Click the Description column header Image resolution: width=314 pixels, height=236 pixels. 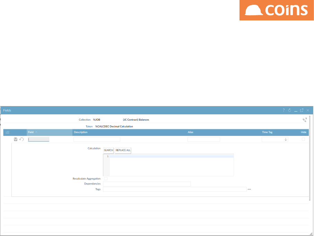(81, 132)
